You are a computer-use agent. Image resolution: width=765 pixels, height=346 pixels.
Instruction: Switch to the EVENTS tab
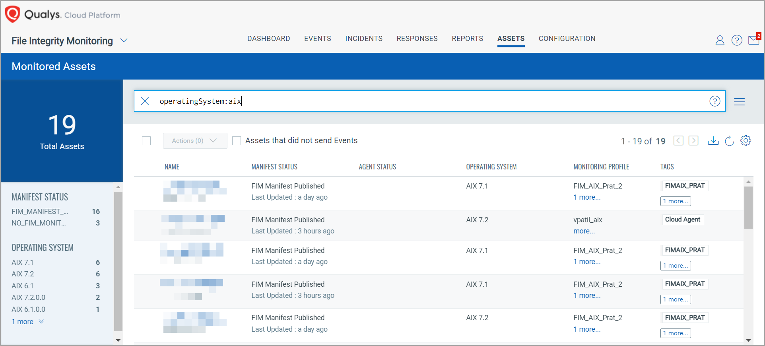[x=318, y=39]
